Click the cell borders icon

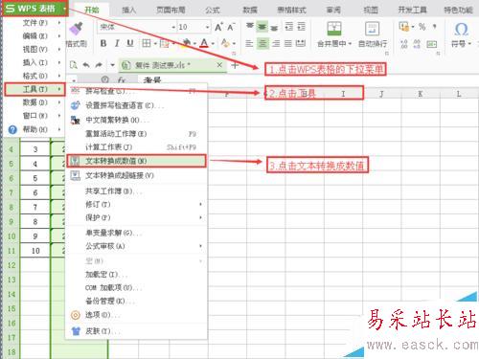coord(147,43)
